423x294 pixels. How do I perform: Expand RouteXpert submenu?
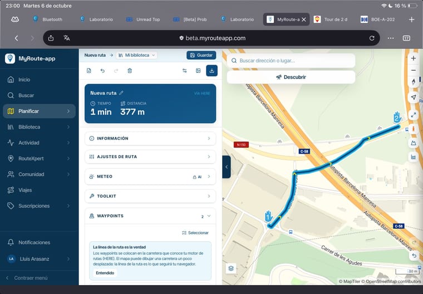(68, 159)
